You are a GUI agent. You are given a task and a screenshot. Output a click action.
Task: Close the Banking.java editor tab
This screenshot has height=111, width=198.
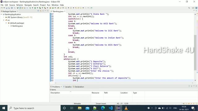65,11
